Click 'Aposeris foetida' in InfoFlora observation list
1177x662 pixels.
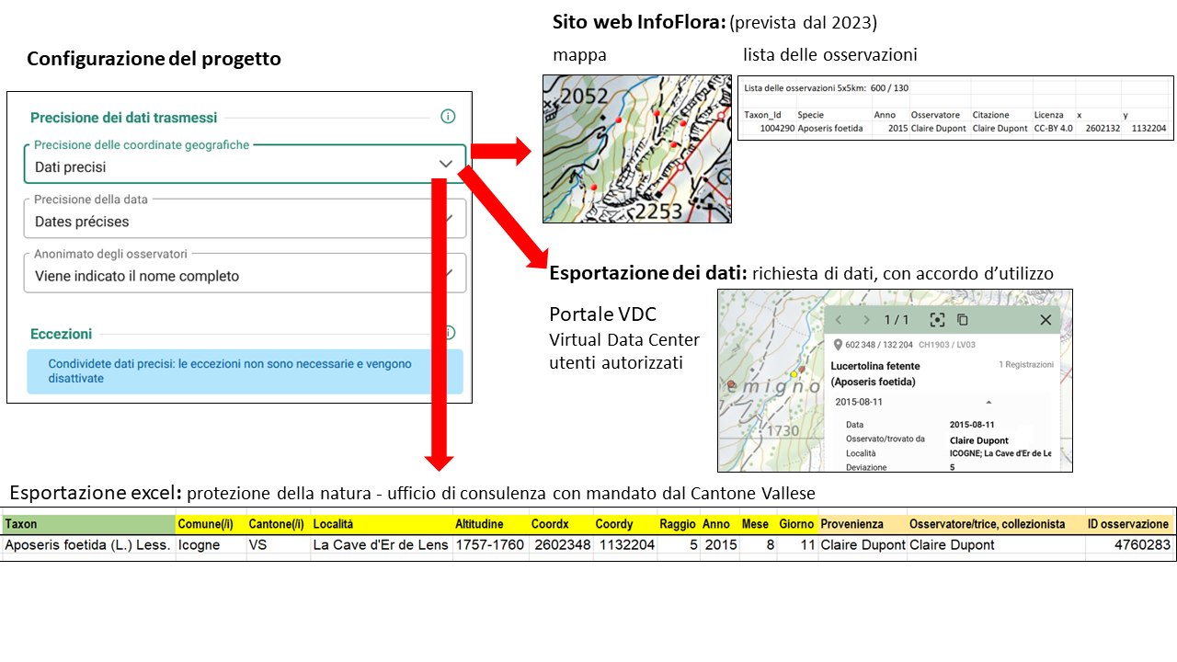point(830,129)
